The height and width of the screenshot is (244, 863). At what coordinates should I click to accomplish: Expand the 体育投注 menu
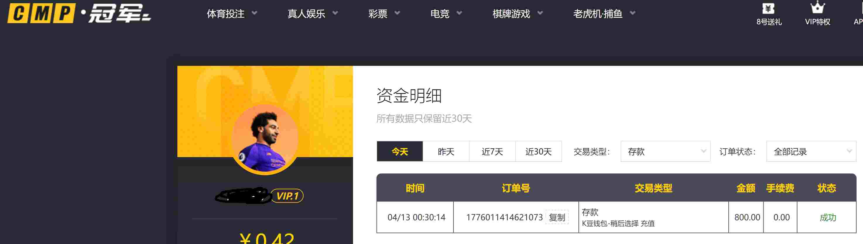[232, 14]
